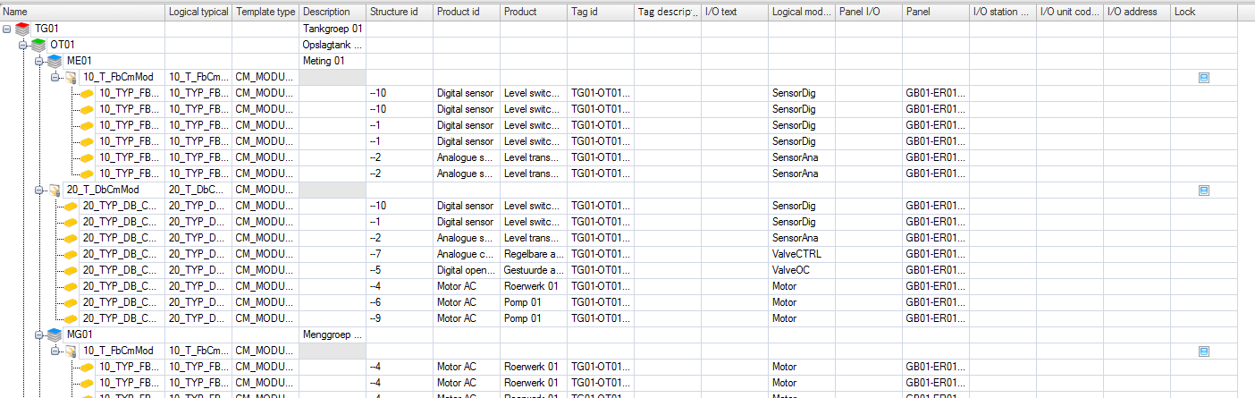
Task: Click the yellow tag icon on the ValveOC row
Action: (72, 270)
